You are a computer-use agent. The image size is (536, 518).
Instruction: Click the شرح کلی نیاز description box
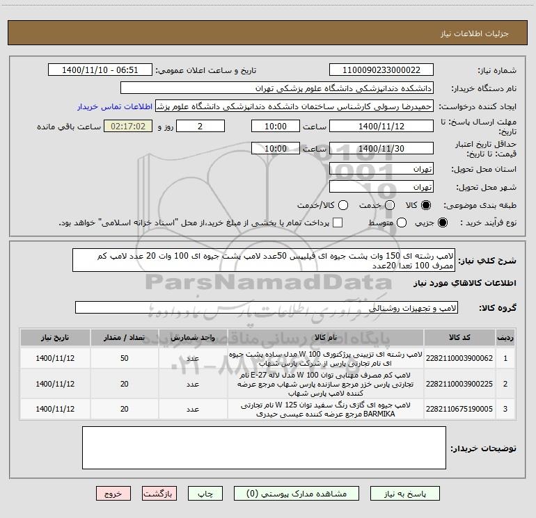pos(264,261)
